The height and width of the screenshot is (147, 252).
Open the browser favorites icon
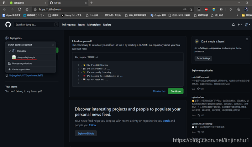[231, 9]
